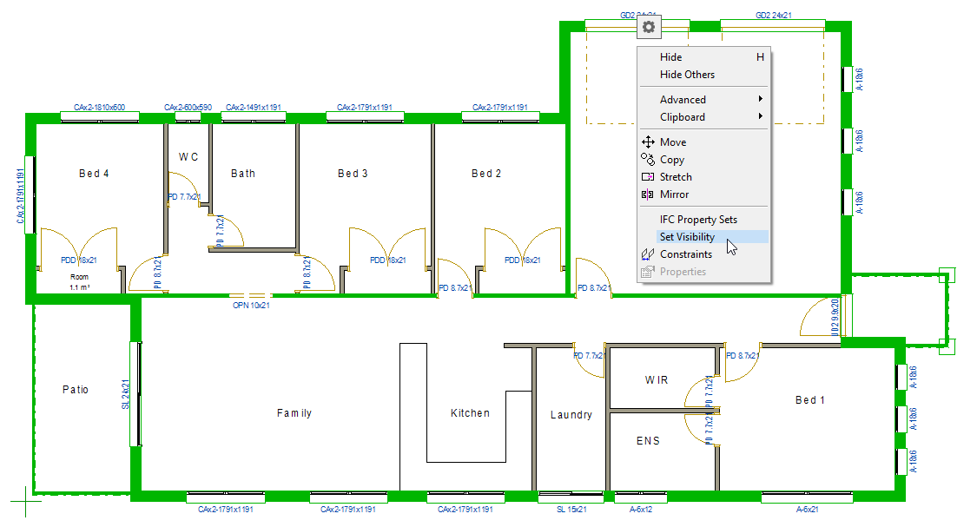Click the Mirror tool icon

click(646, 194)
